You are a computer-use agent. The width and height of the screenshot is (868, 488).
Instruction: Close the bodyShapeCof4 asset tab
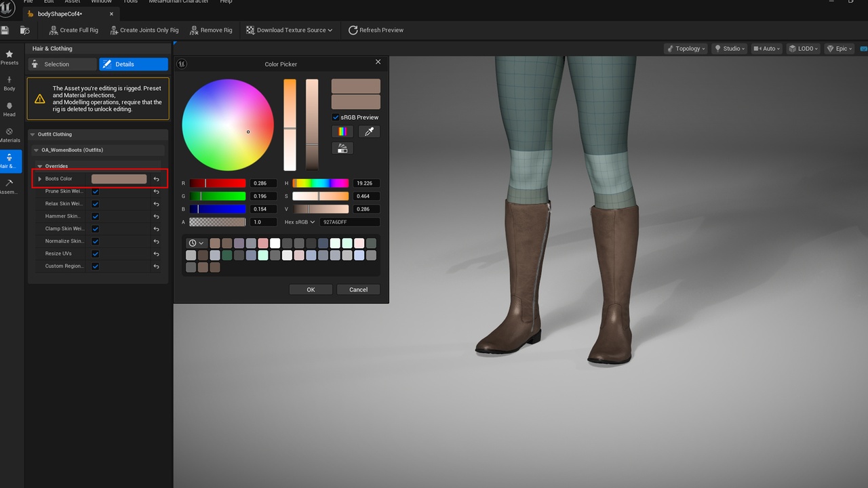[111, 14]
